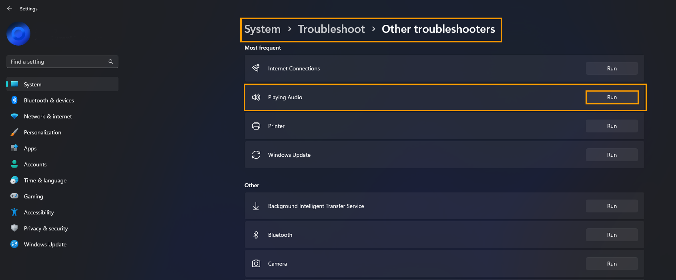The width and height of the screenshot is (676, 280).
Task: Click the Accessibility figure icon
Action: pyautogui.click(x=14, y=212)
